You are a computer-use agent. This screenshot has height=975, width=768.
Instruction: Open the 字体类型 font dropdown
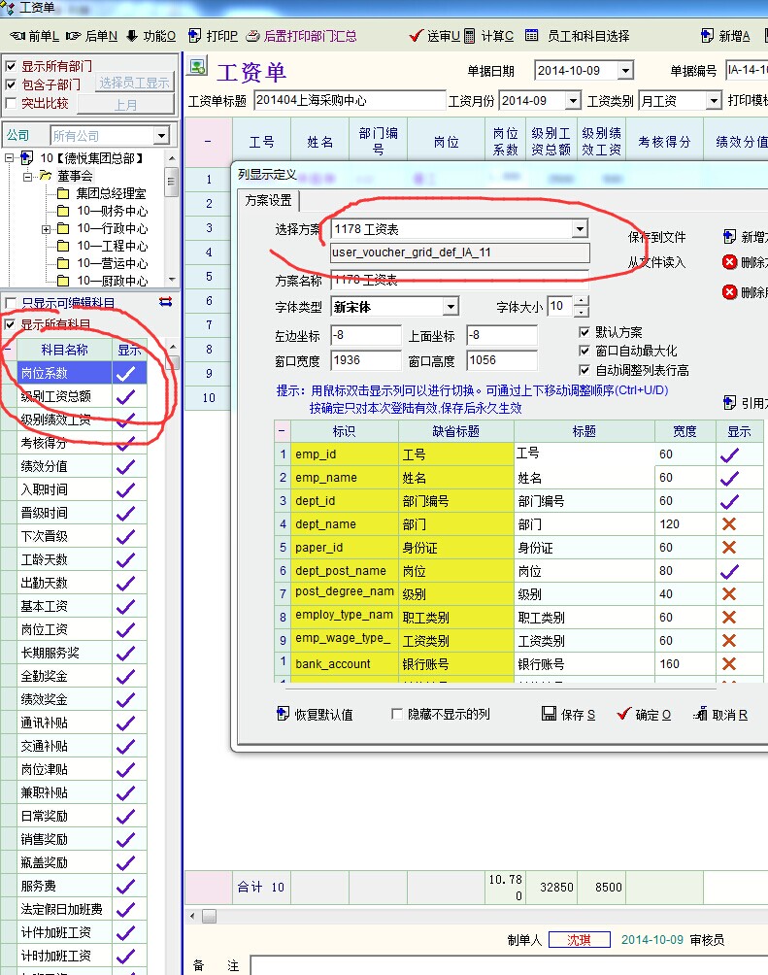pyautogui.click(x=451, y=307)
